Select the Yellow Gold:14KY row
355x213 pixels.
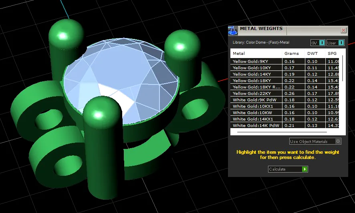tap(285, 74)
